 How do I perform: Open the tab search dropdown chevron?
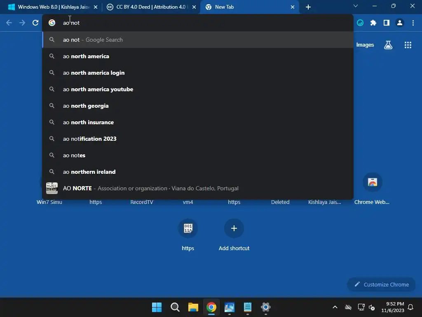[356, 6]
